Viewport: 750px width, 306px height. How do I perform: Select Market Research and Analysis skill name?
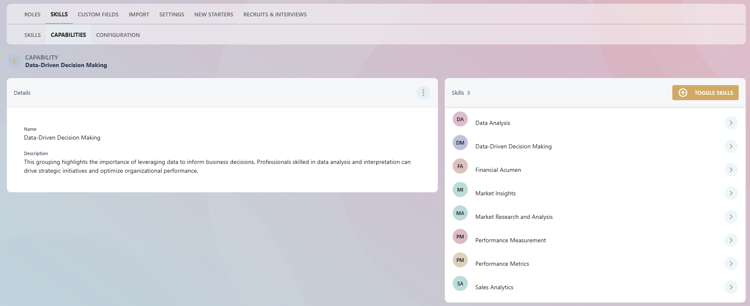pyautogui.click(x=514, y=217)
